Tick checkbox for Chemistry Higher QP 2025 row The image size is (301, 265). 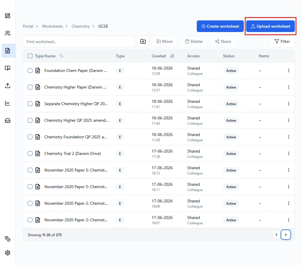[x=30, y=120]
